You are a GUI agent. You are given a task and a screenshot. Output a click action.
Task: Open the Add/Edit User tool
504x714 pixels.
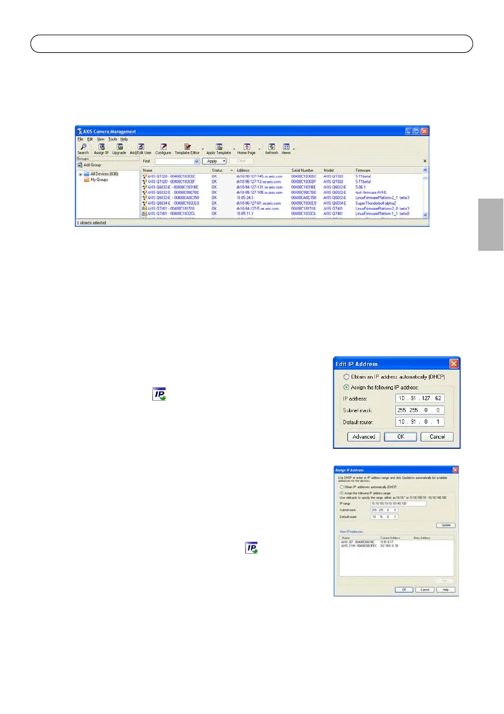click(x=140, y=149)
